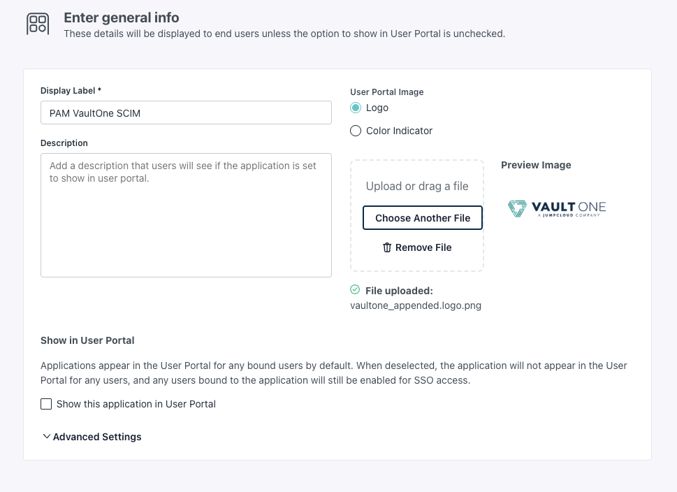This screenshot has height=492, width=677.
Task: Click the VaultOne preview logo image
Action: 557,208
